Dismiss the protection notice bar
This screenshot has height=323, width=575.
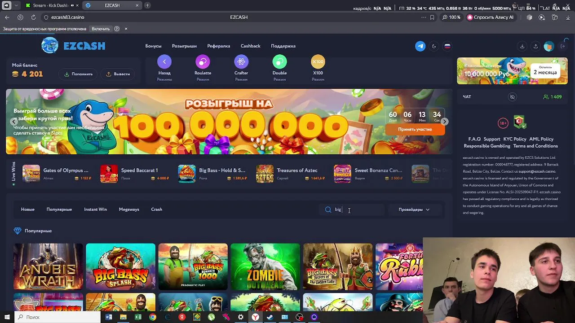(x=126, y=29)
